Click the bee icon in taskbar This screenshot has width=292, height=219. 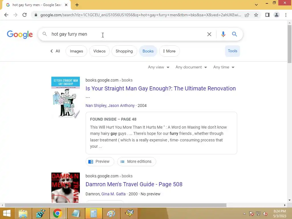129,213
